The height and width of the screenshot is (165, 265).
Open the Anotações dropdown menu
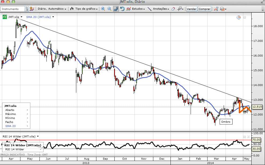(x=161, y=9)
